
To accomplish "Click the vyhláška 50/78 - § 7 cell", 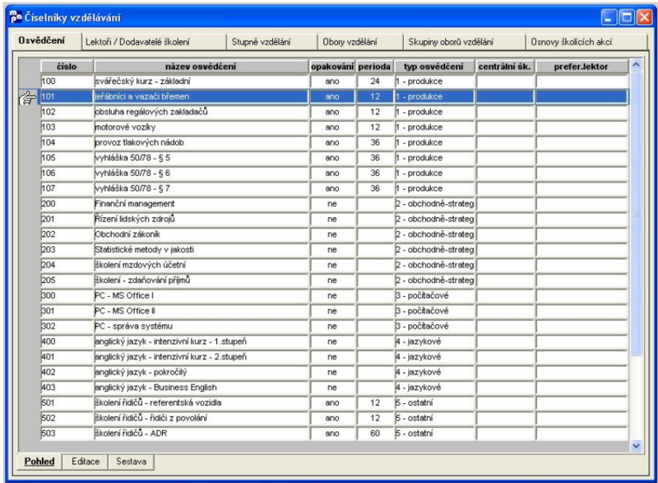I will coord(202,188).
